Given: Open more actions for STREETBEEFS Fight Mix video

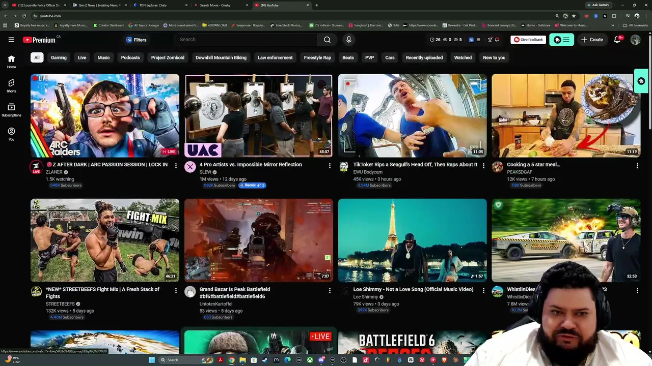Looking at the screenshot, I should tap(176, 290).
